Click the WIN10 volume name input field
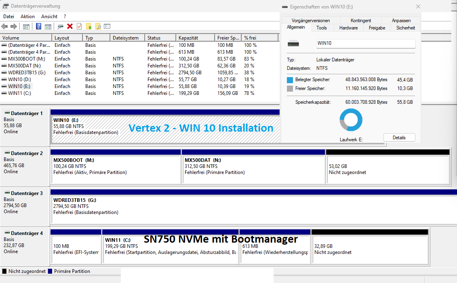Image resolution: width=457 pixels, height=283 pixels. click(366, 43)
